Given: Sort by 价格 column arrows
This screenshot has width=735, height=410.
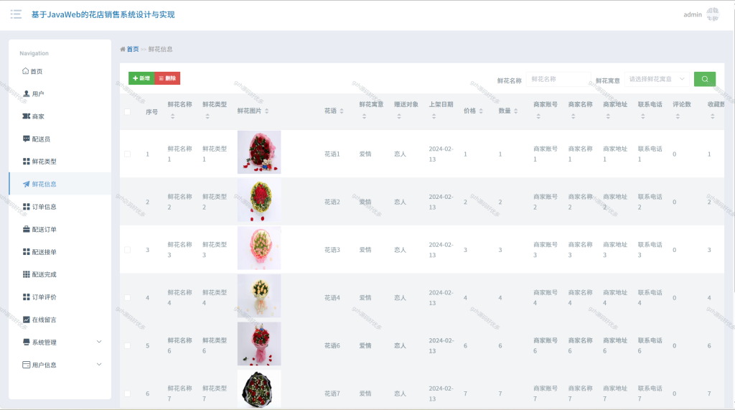Looking at the screenshot, I should point(481,111).
